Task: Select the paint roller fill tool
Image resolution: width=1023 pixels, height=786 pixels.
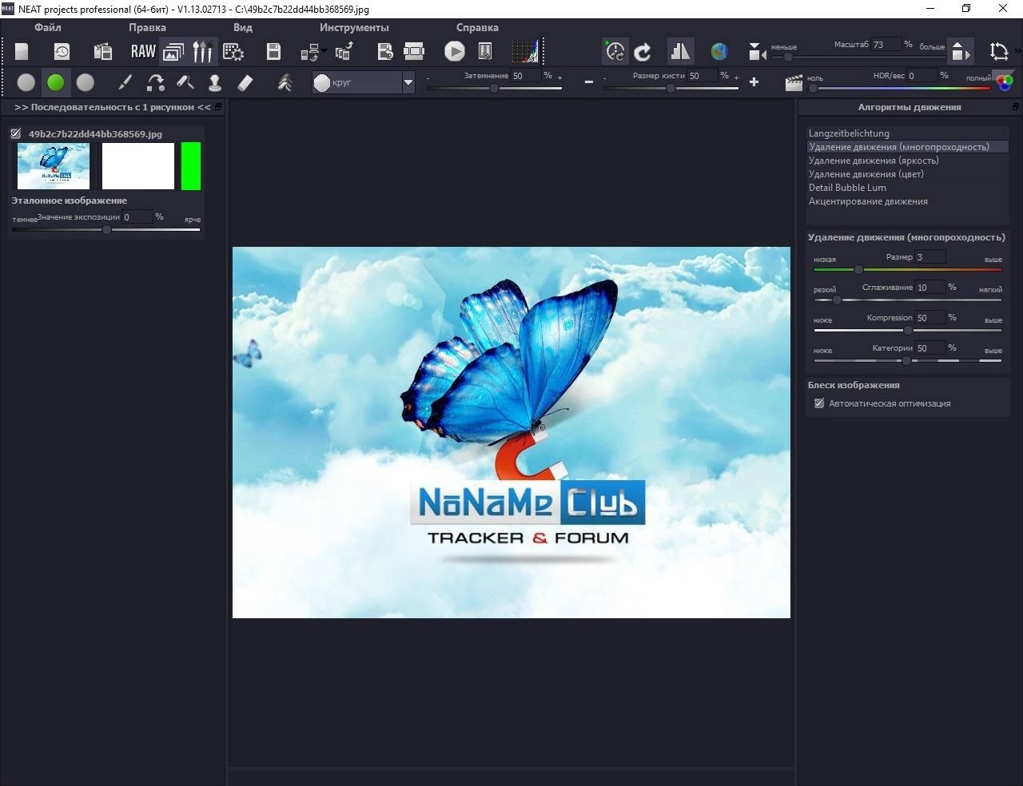Action: tap(185, 82)
